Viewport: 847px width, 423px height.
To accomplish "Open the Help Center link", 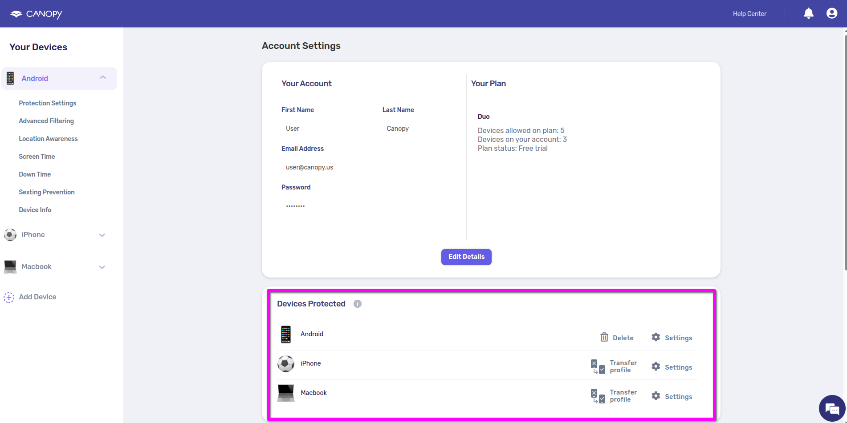I will coord(749,14).
